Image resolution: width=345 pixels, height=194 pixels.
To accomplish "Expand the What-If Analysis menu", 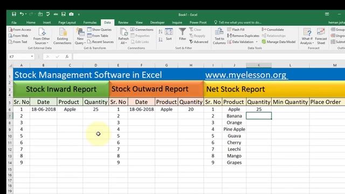I will pos(307,36).
